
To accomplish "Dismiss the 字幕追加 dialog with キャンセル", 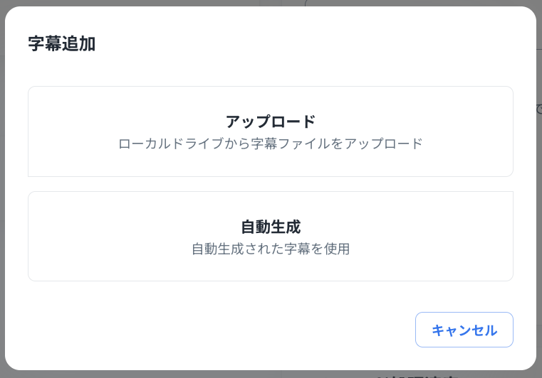I will click(464, 330).
